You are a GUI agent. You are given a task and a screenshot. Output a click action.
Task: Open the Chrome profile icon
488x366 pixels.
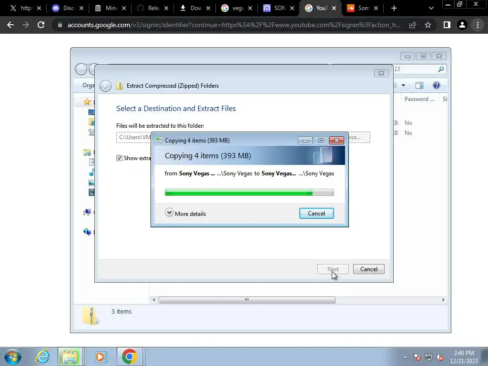(462, 25)
